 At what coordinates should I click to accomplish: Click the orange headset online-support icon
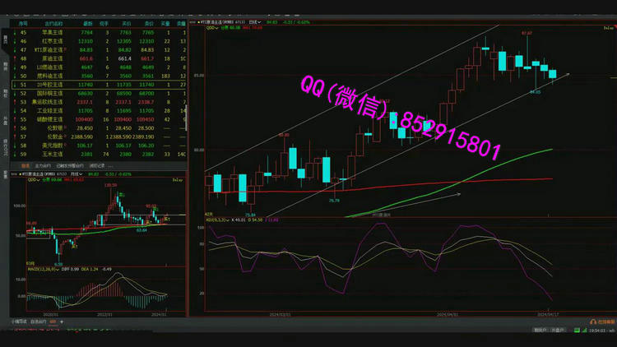point(592,322)
